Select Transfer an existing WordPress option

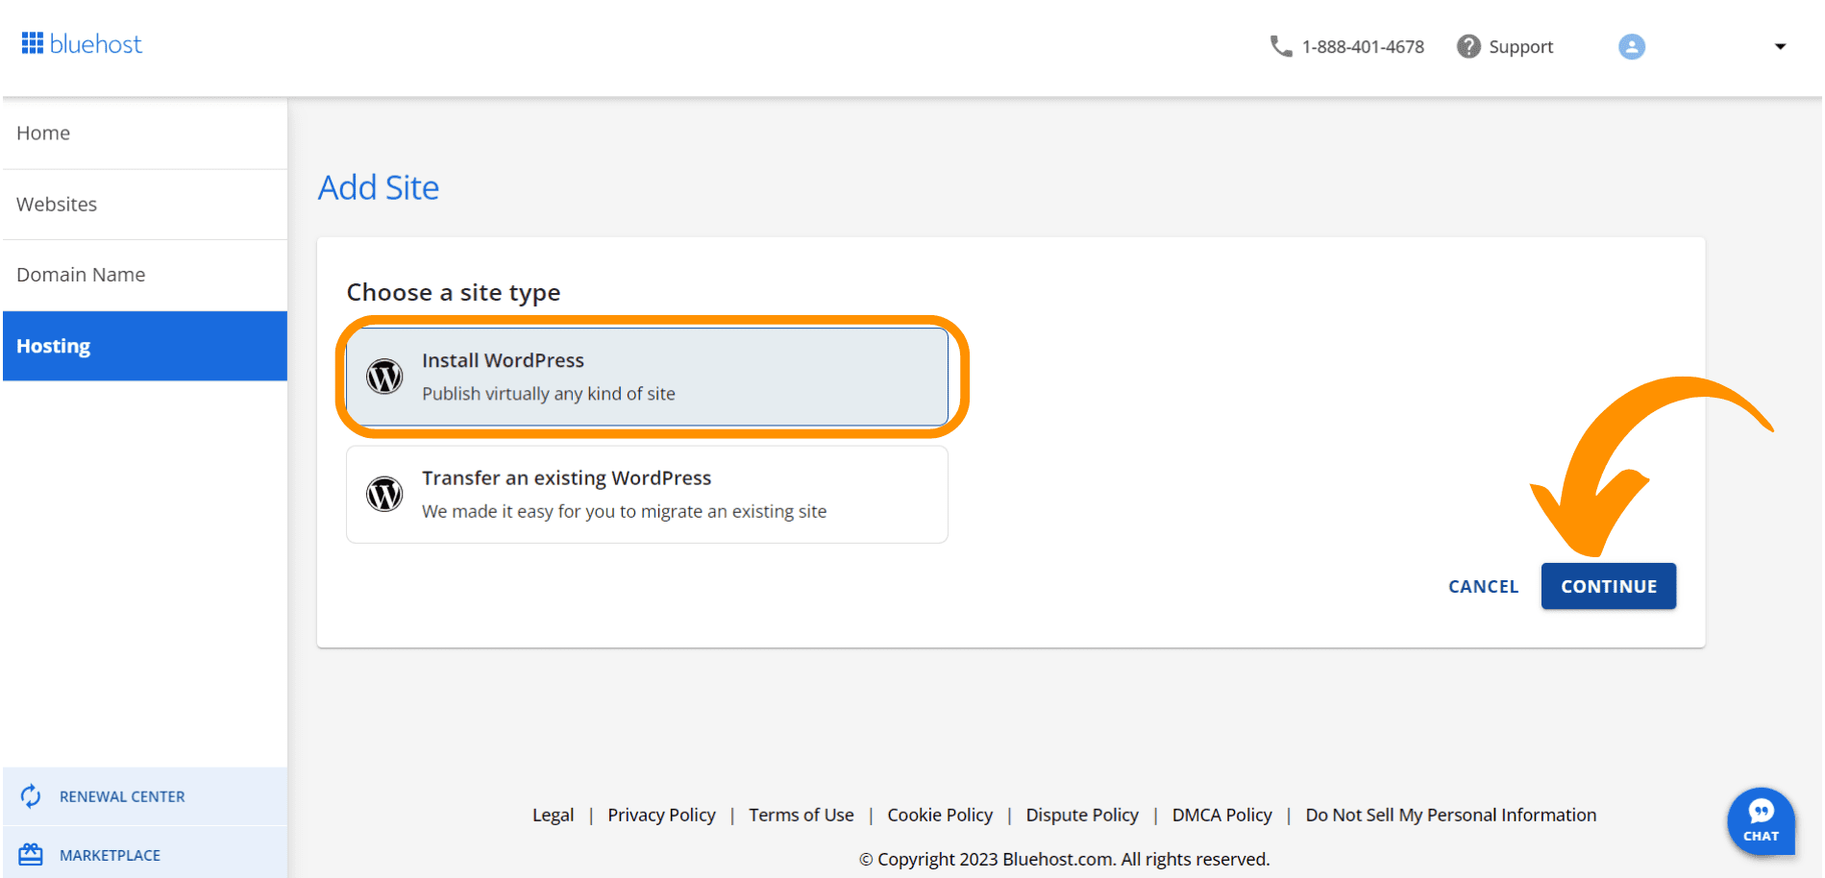(x=647, y=494)
